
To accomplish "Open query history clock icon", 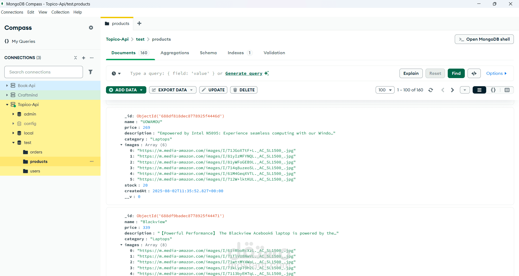I will coord(116,73).
